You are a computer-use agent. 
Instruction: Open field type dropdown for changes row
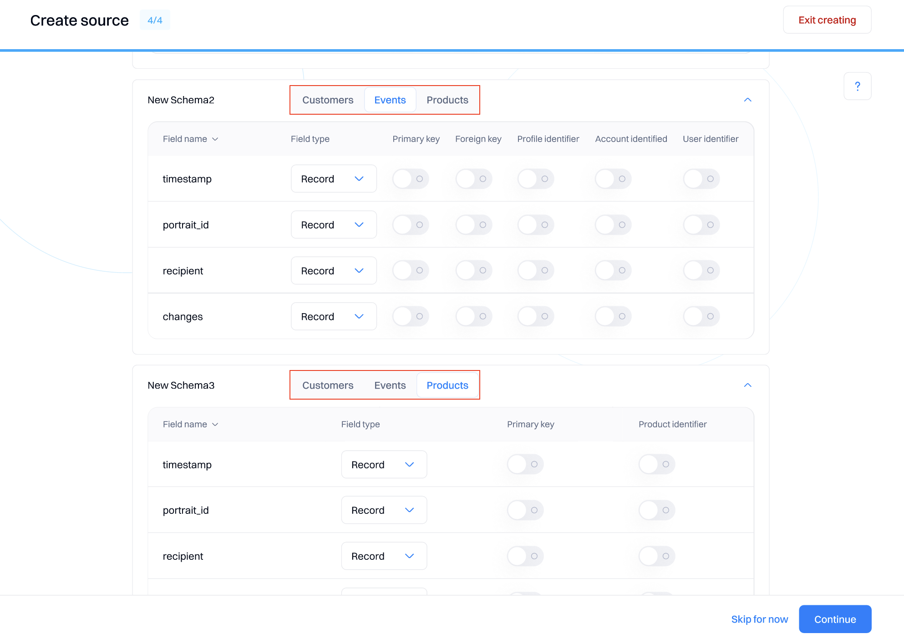333,316
